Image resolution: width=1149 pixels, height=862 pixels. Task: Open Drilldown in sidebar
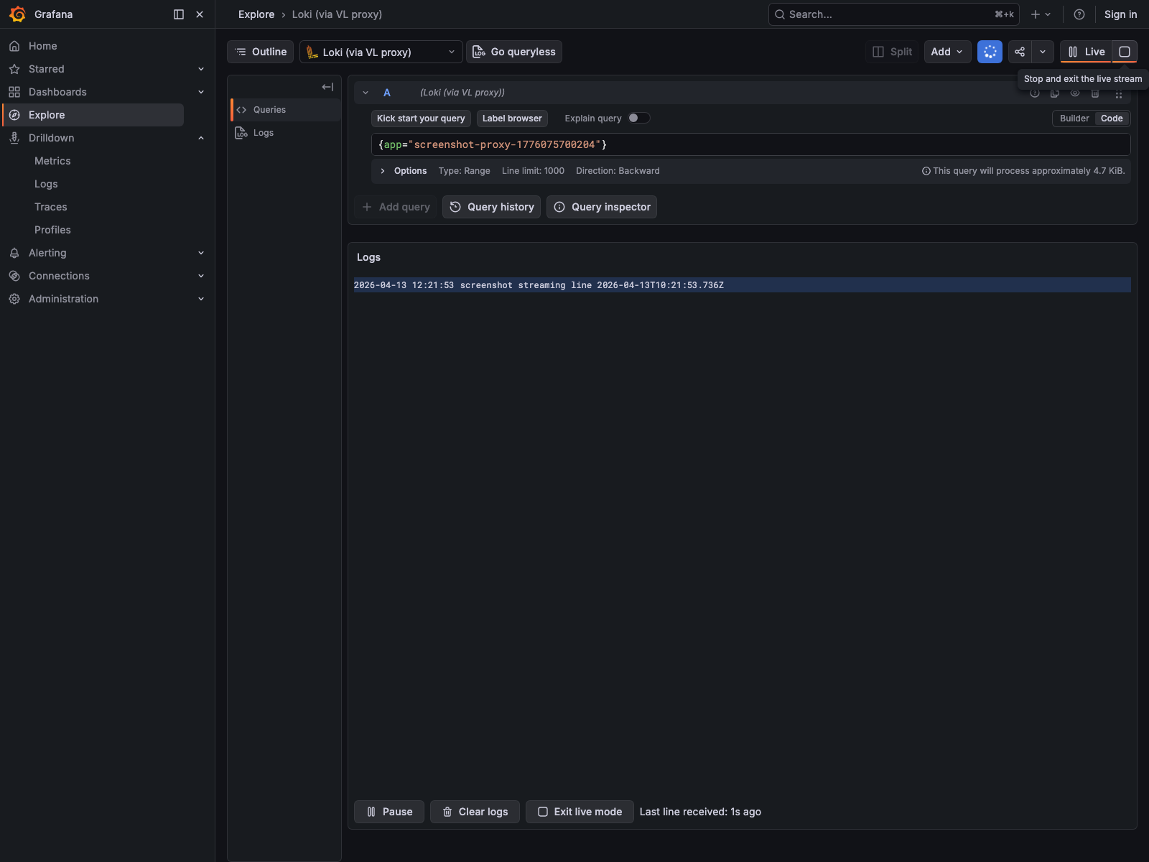(52, 138)
